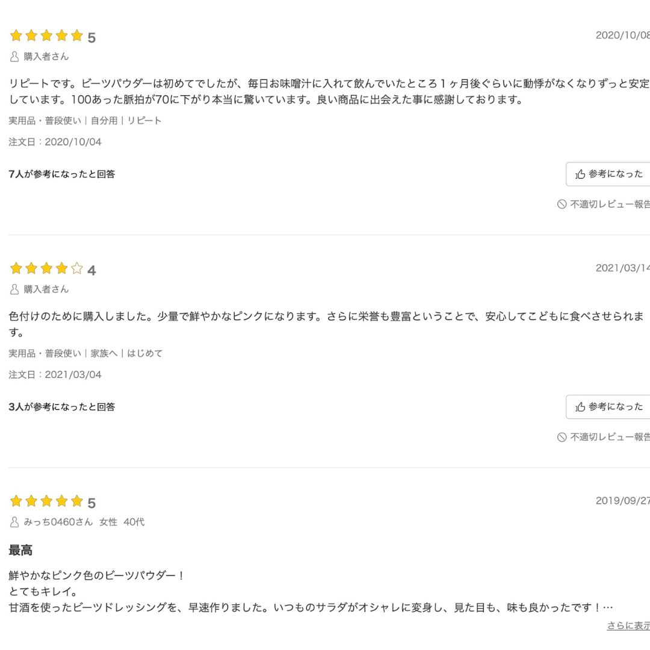This screenshot has height=650, width=650.
Task: Click user icon beside みっち0460さん
Action: tap(14, 522)
